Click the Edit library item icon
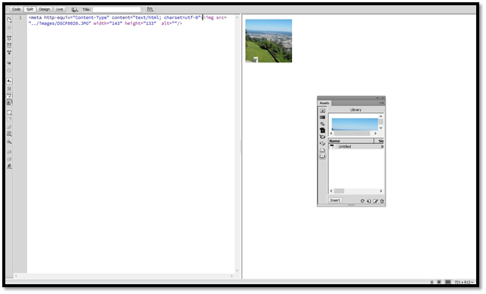The image size is (486, 294). [x=375, y=201]
